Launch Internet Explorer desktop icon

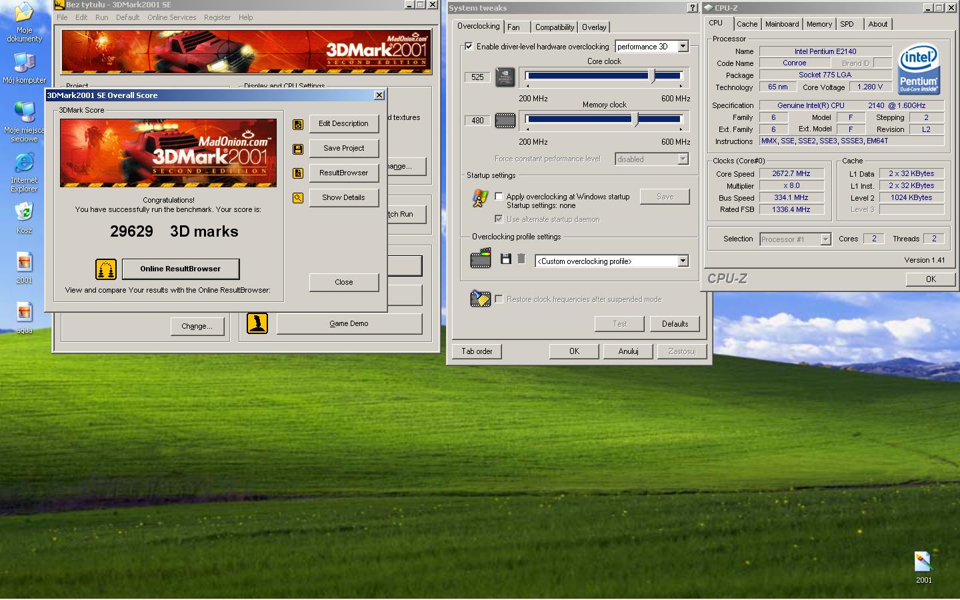[24, 163]
